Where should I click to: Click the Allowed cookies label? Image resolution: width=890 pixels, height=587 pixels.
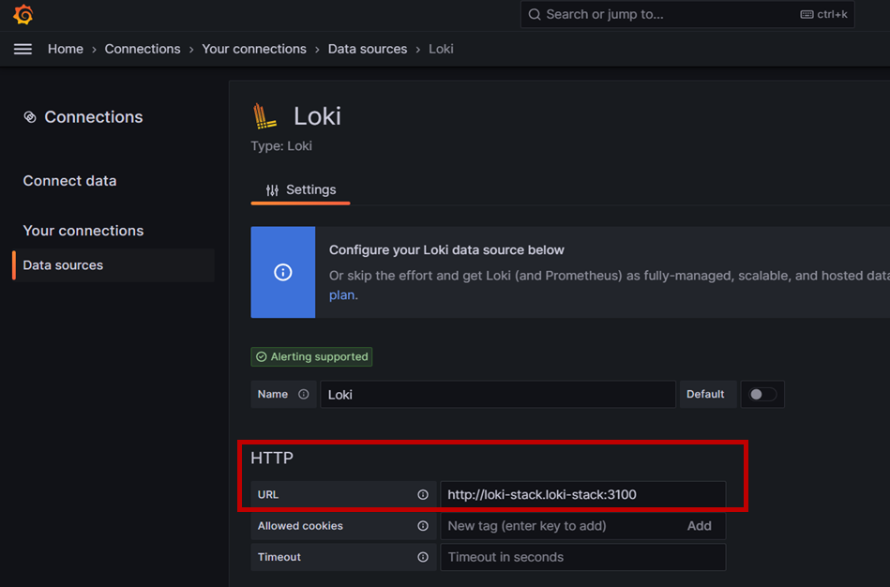point(300,526)
